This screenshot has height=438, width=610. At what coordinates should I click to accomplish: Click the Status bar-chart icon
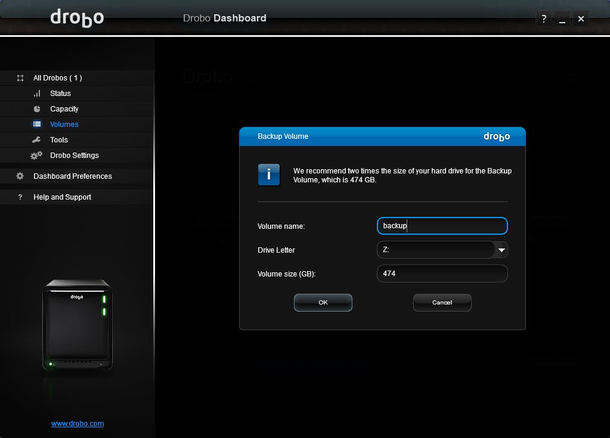pos(37,94)
